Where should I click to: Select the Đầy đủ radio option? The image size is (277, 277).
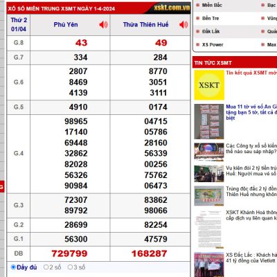pos(13,267)
